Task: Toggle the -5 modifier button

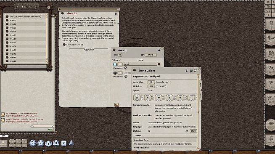Action: [24, 145]
